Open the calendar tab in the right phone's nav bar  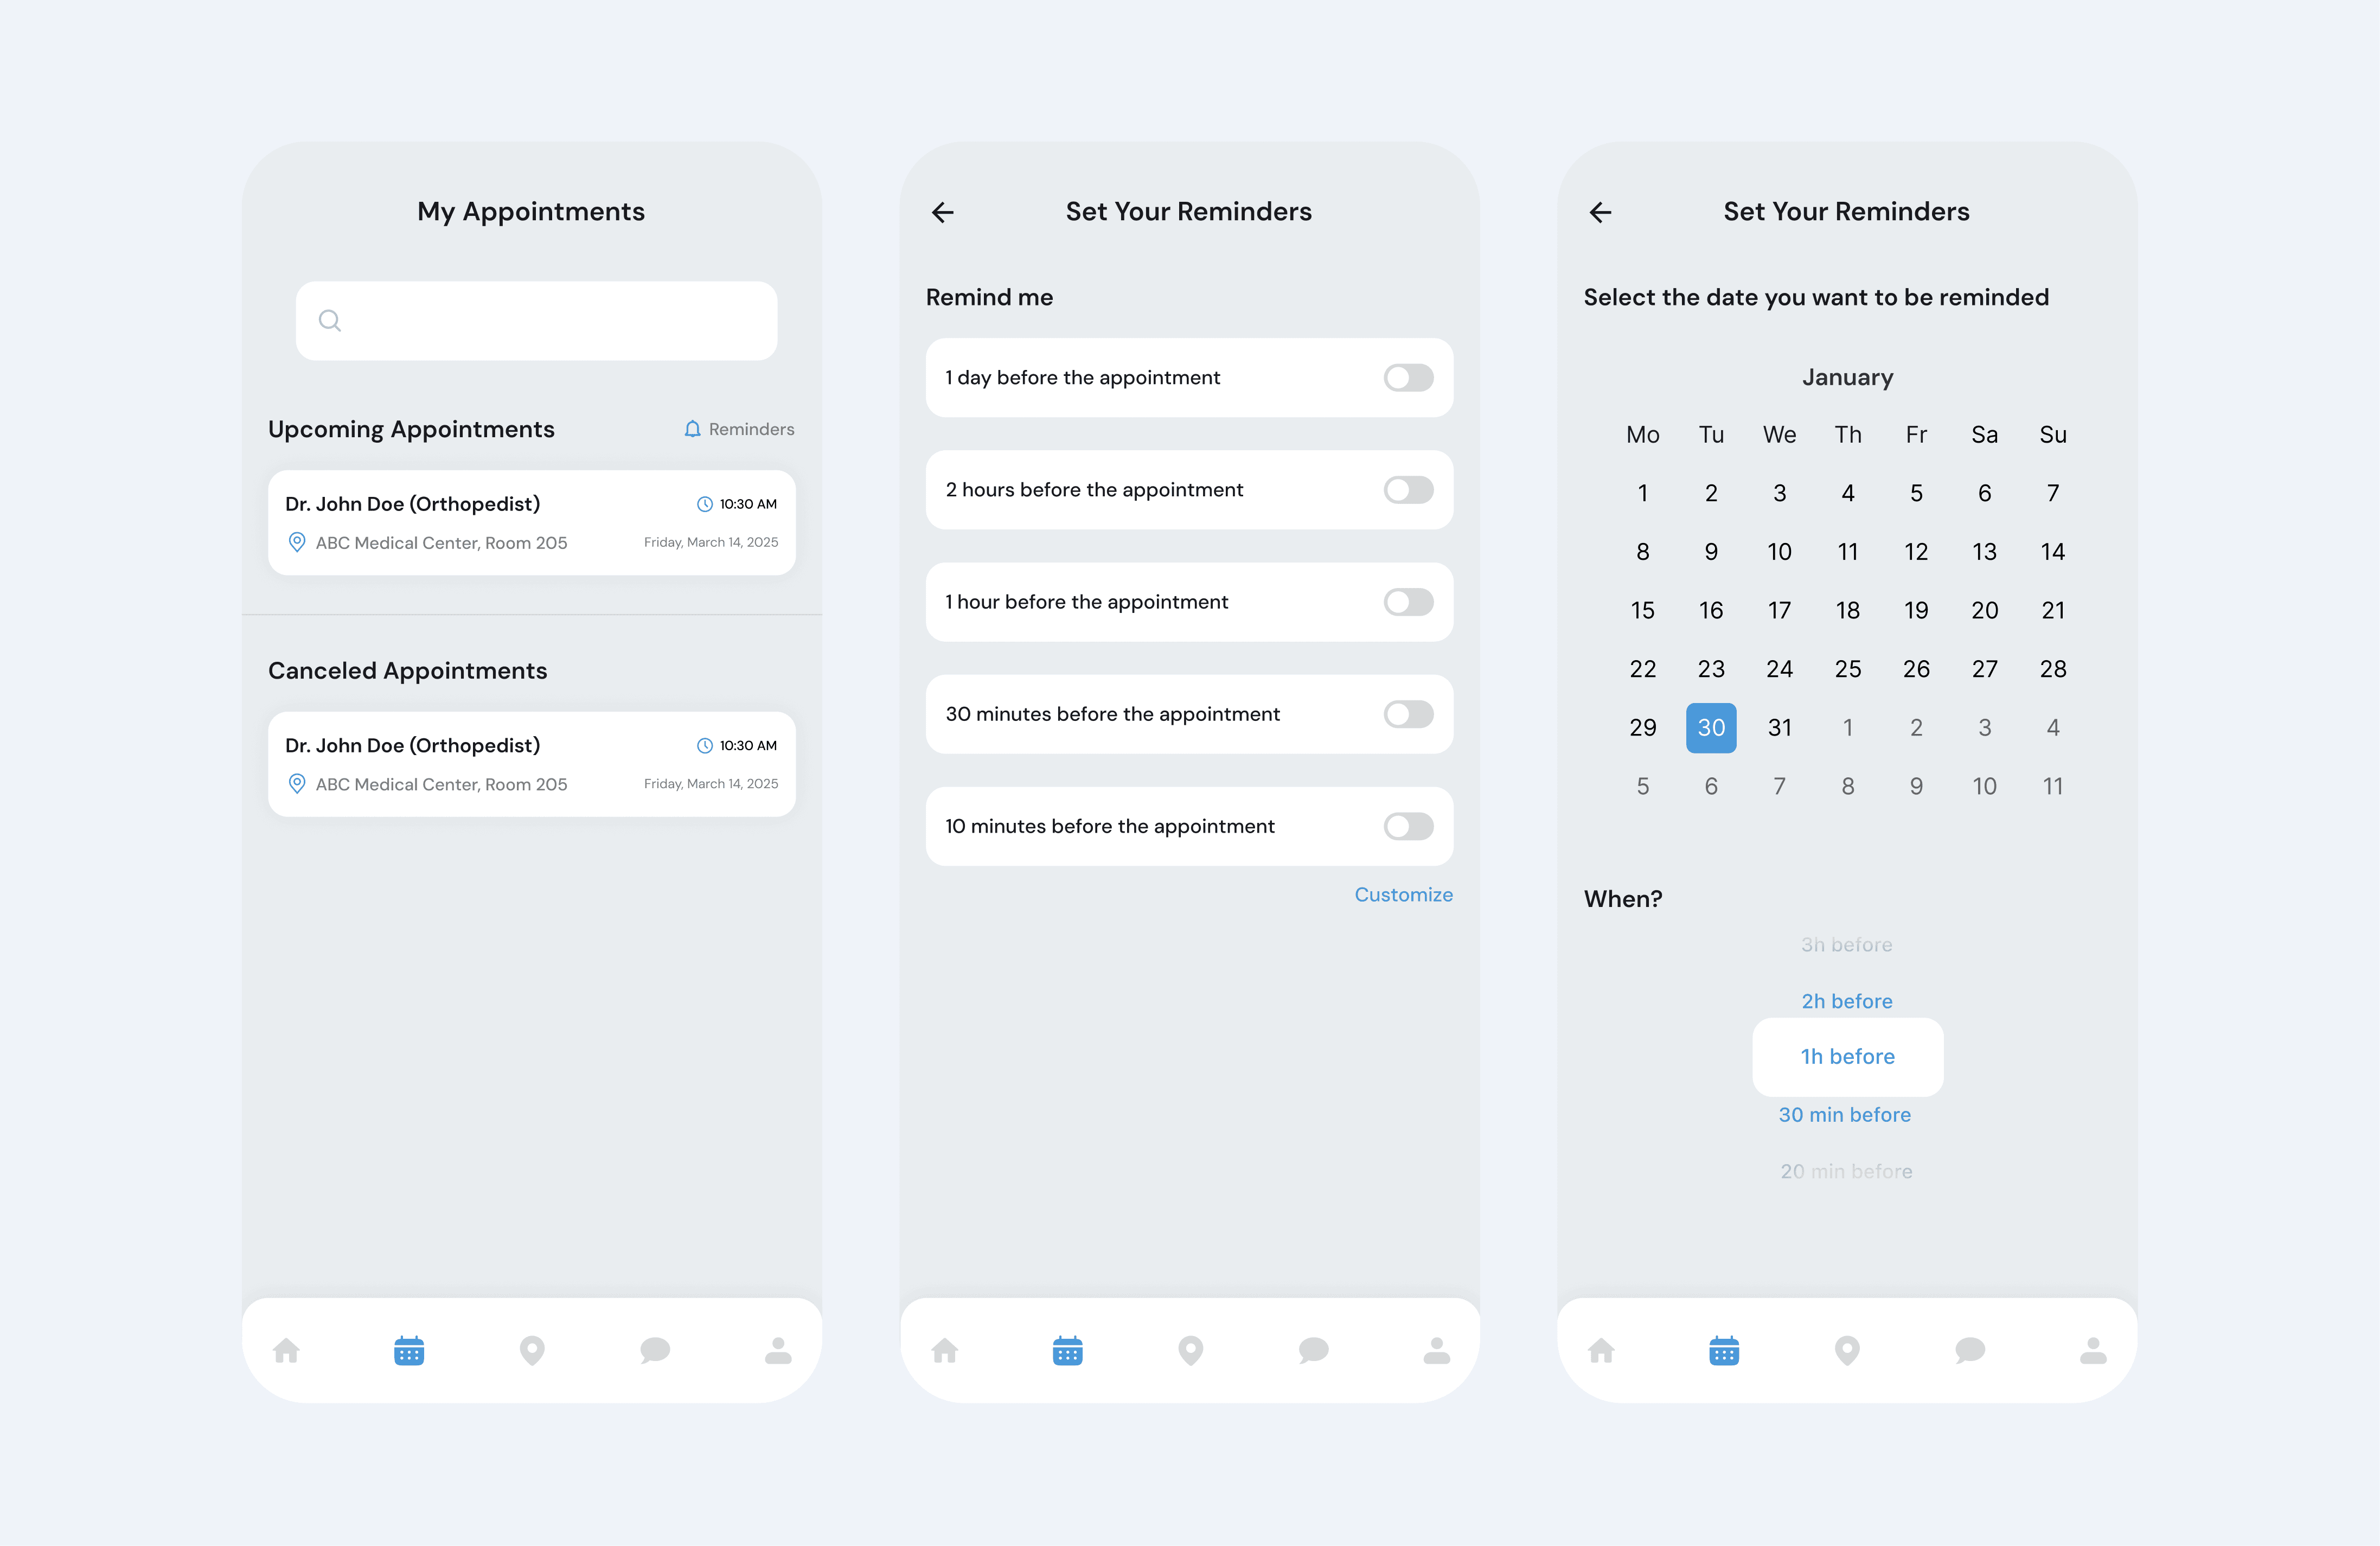point(1724,1351)
